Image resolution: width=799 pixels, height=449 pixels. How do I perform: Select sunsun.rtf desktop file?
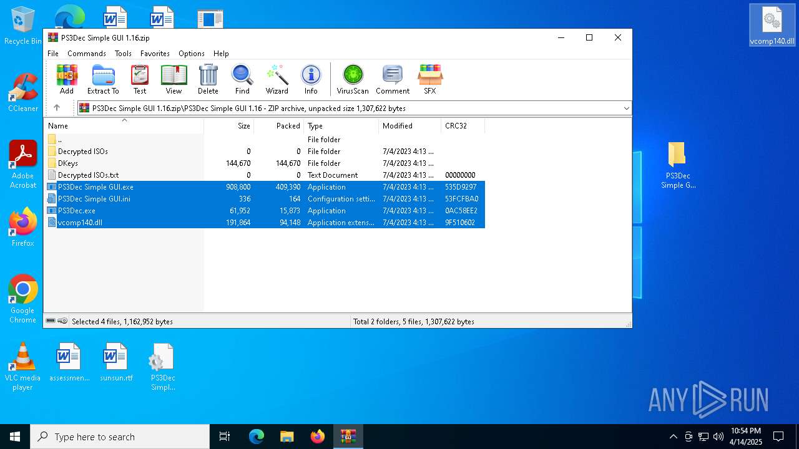coord(116,362)
